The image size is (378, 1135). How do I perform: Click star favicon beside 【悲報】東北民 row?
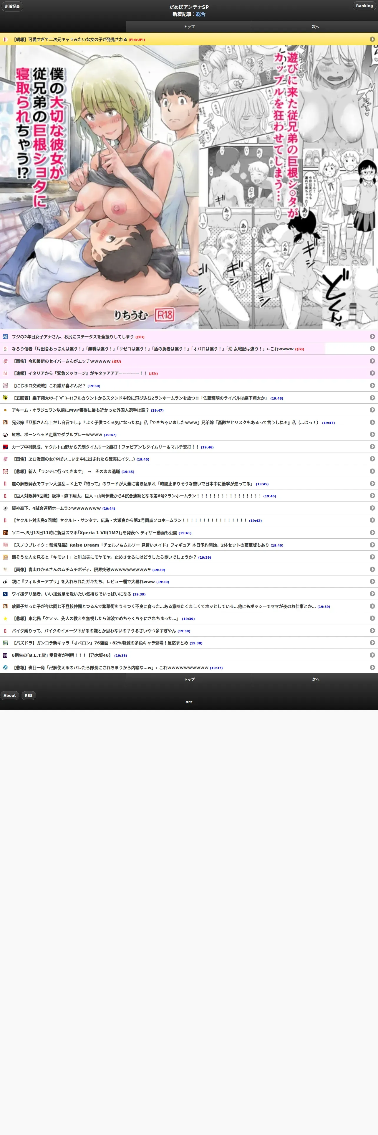point(5,618)
